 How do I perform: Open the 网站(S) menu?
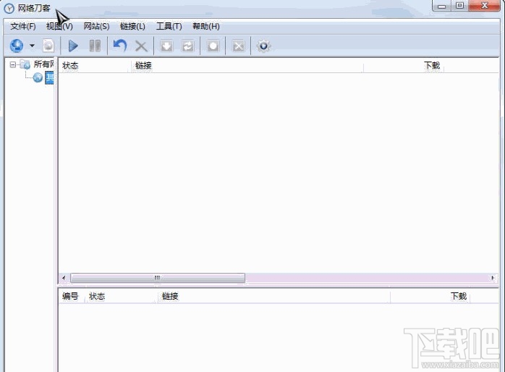[x=96, y=26]
